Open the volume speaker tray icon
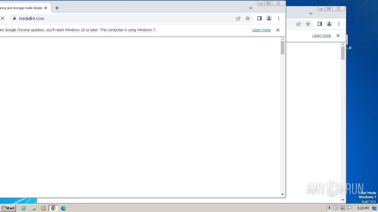The height and width of the screenshot is (212, 378). 336,208
